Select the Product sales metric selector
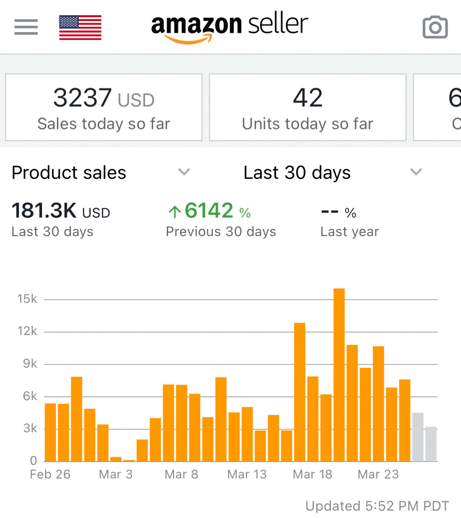 [x=101, y=172]
